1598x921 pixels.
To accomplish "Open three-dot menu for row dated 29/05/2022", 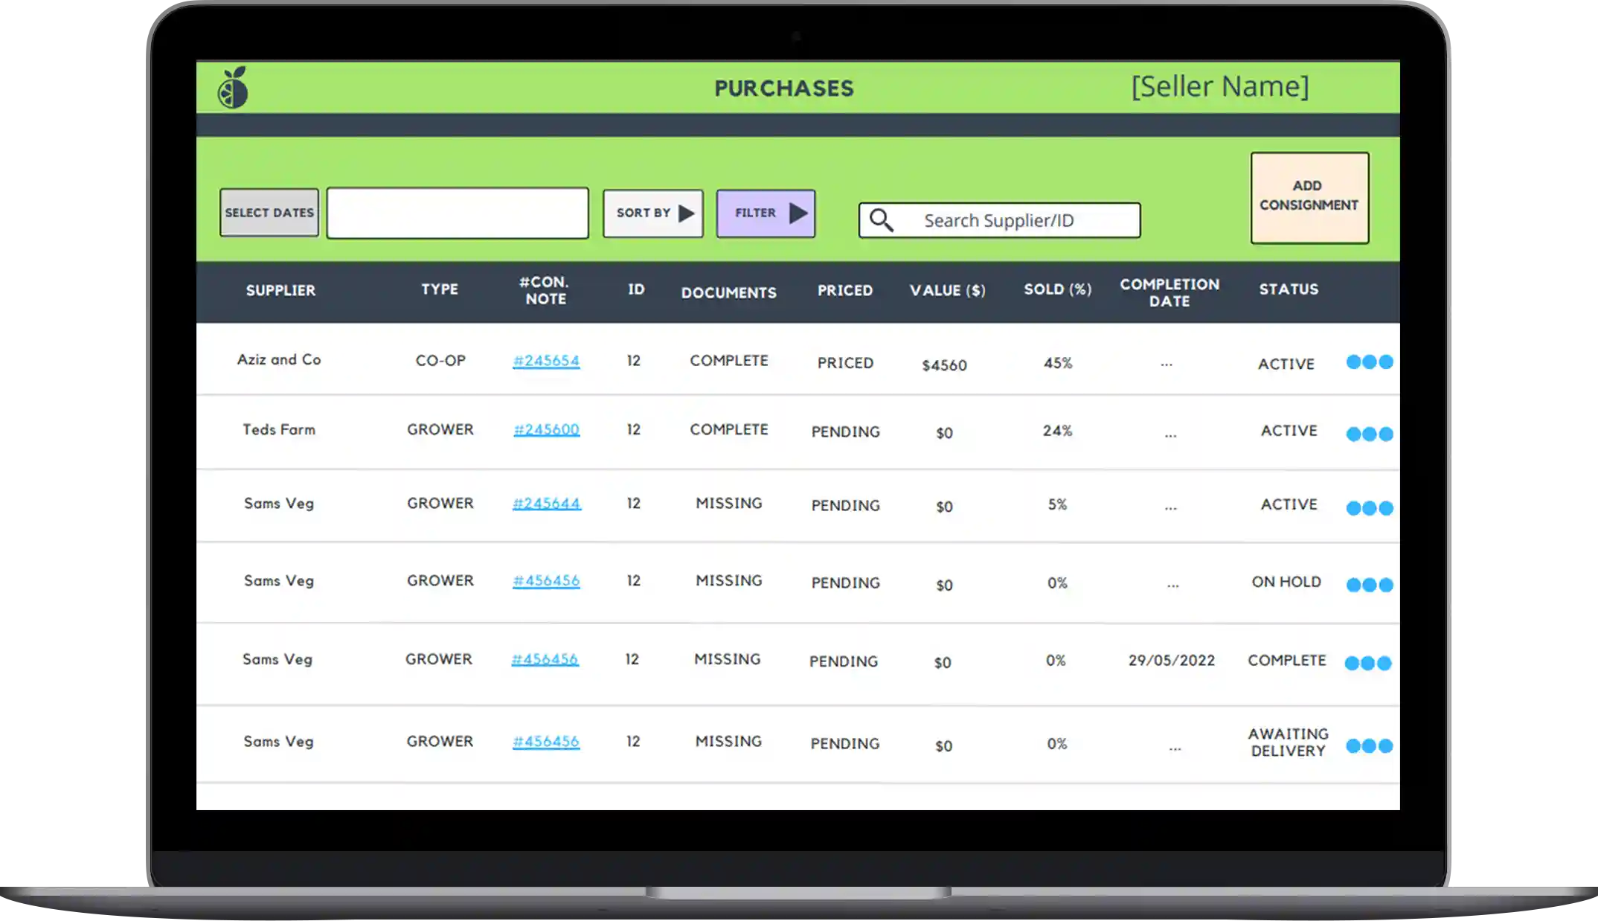I will (x=1368, y=663).
